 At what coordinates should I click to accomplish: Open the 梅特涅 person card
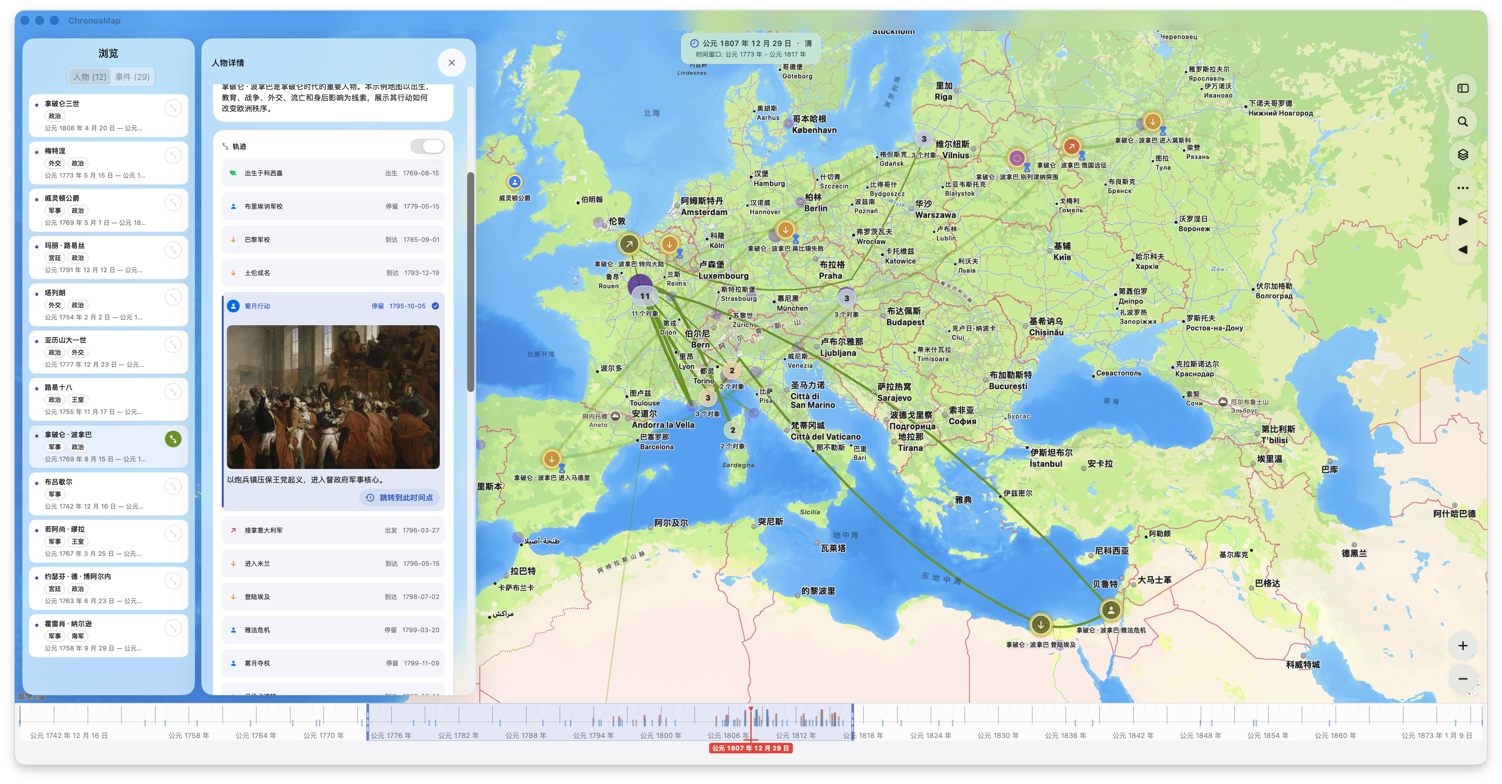point(108,163)
